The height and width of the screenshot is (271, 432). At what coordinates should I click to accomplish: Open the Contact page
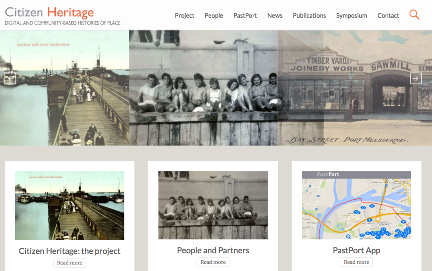point(388,16)
